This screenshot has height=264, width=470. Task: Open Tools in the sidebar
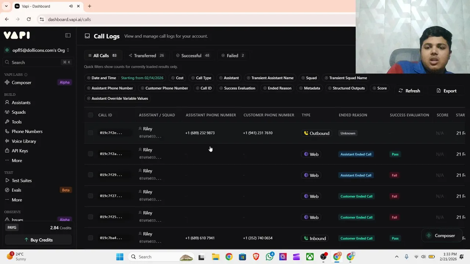[17, 122]
